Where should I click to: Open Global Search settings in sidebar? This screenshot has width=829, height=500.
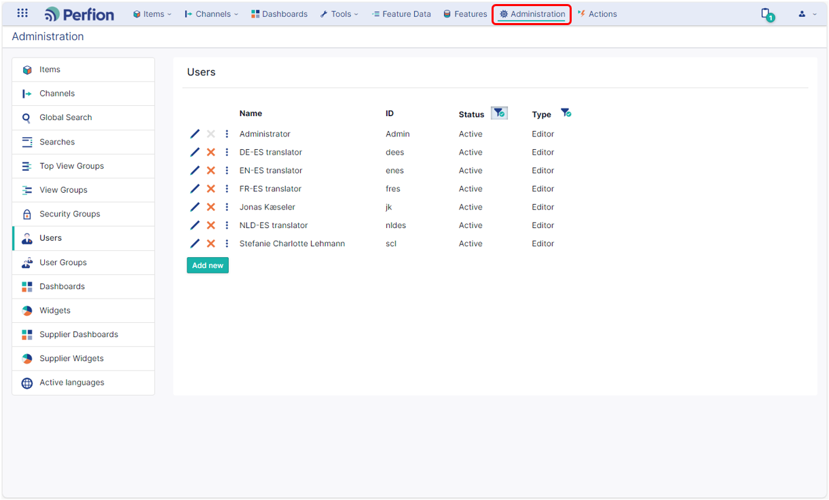pyautogui.click(x=84, y=118)
